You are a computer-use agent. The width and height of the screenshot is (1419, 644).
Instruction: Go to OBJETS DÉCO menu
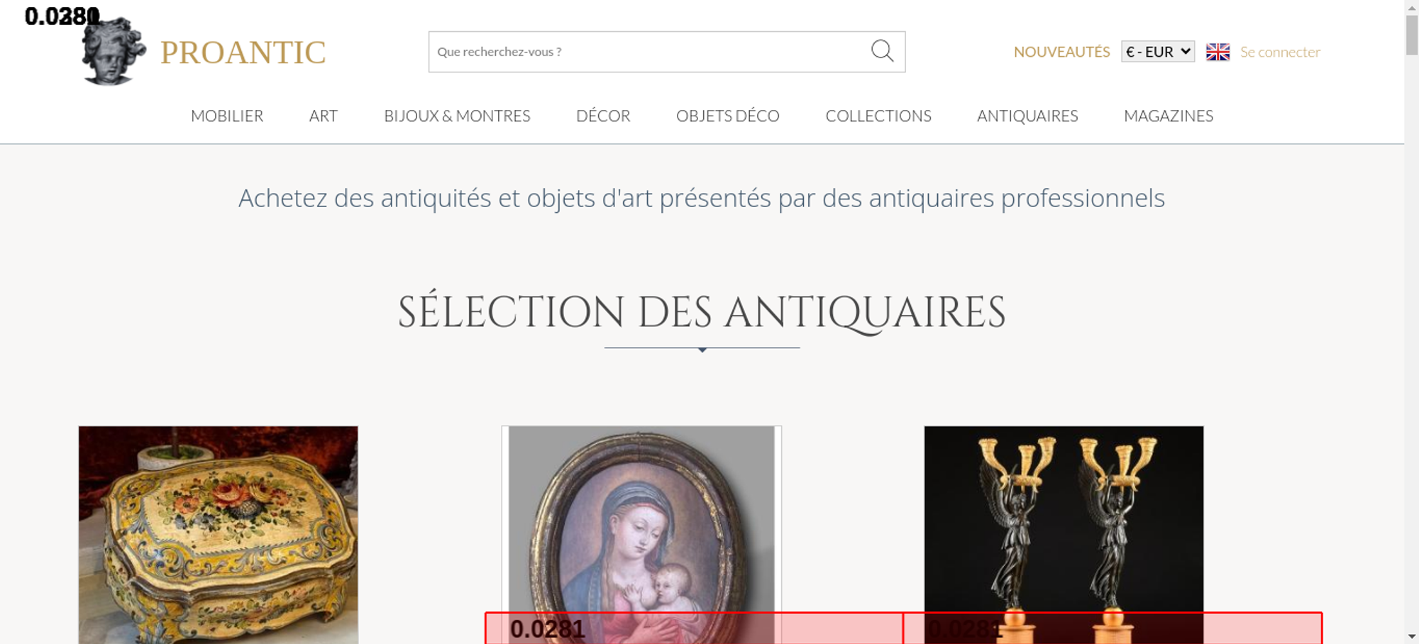727,116
